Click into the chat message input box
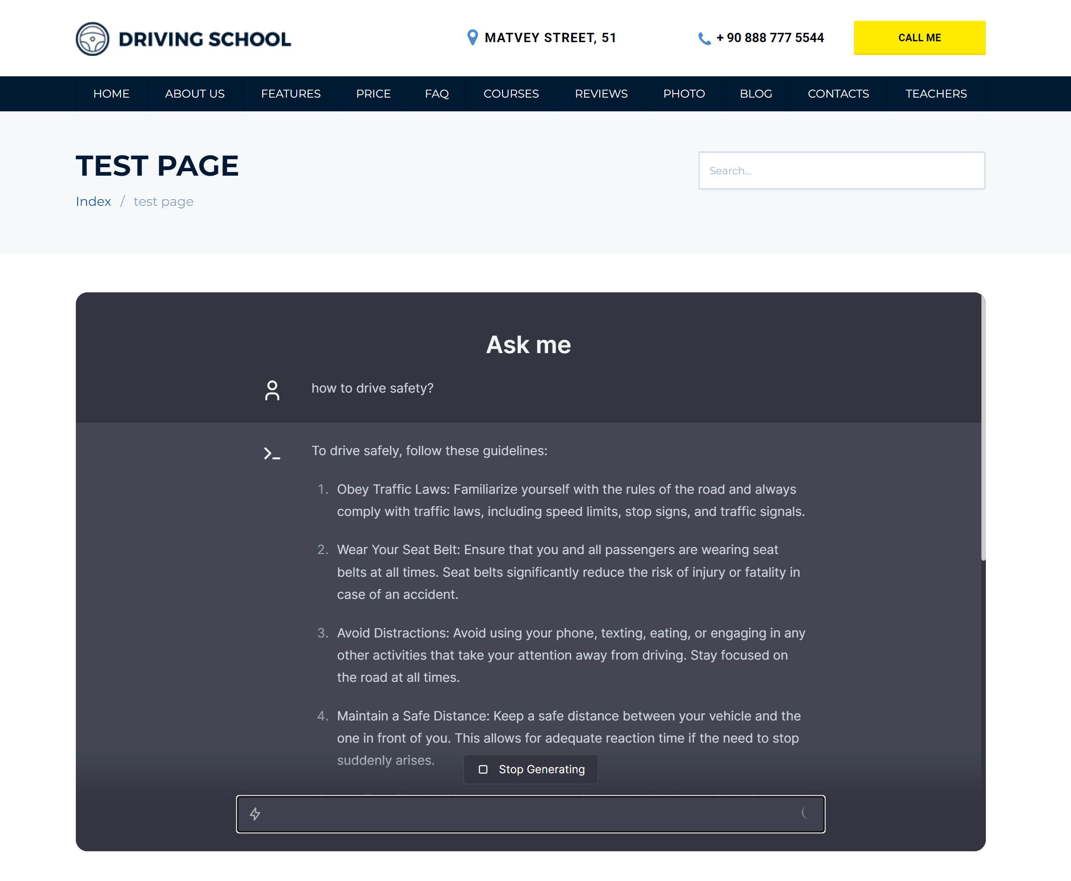Screen dimensions: 1071x881 (x=530, y=814)
